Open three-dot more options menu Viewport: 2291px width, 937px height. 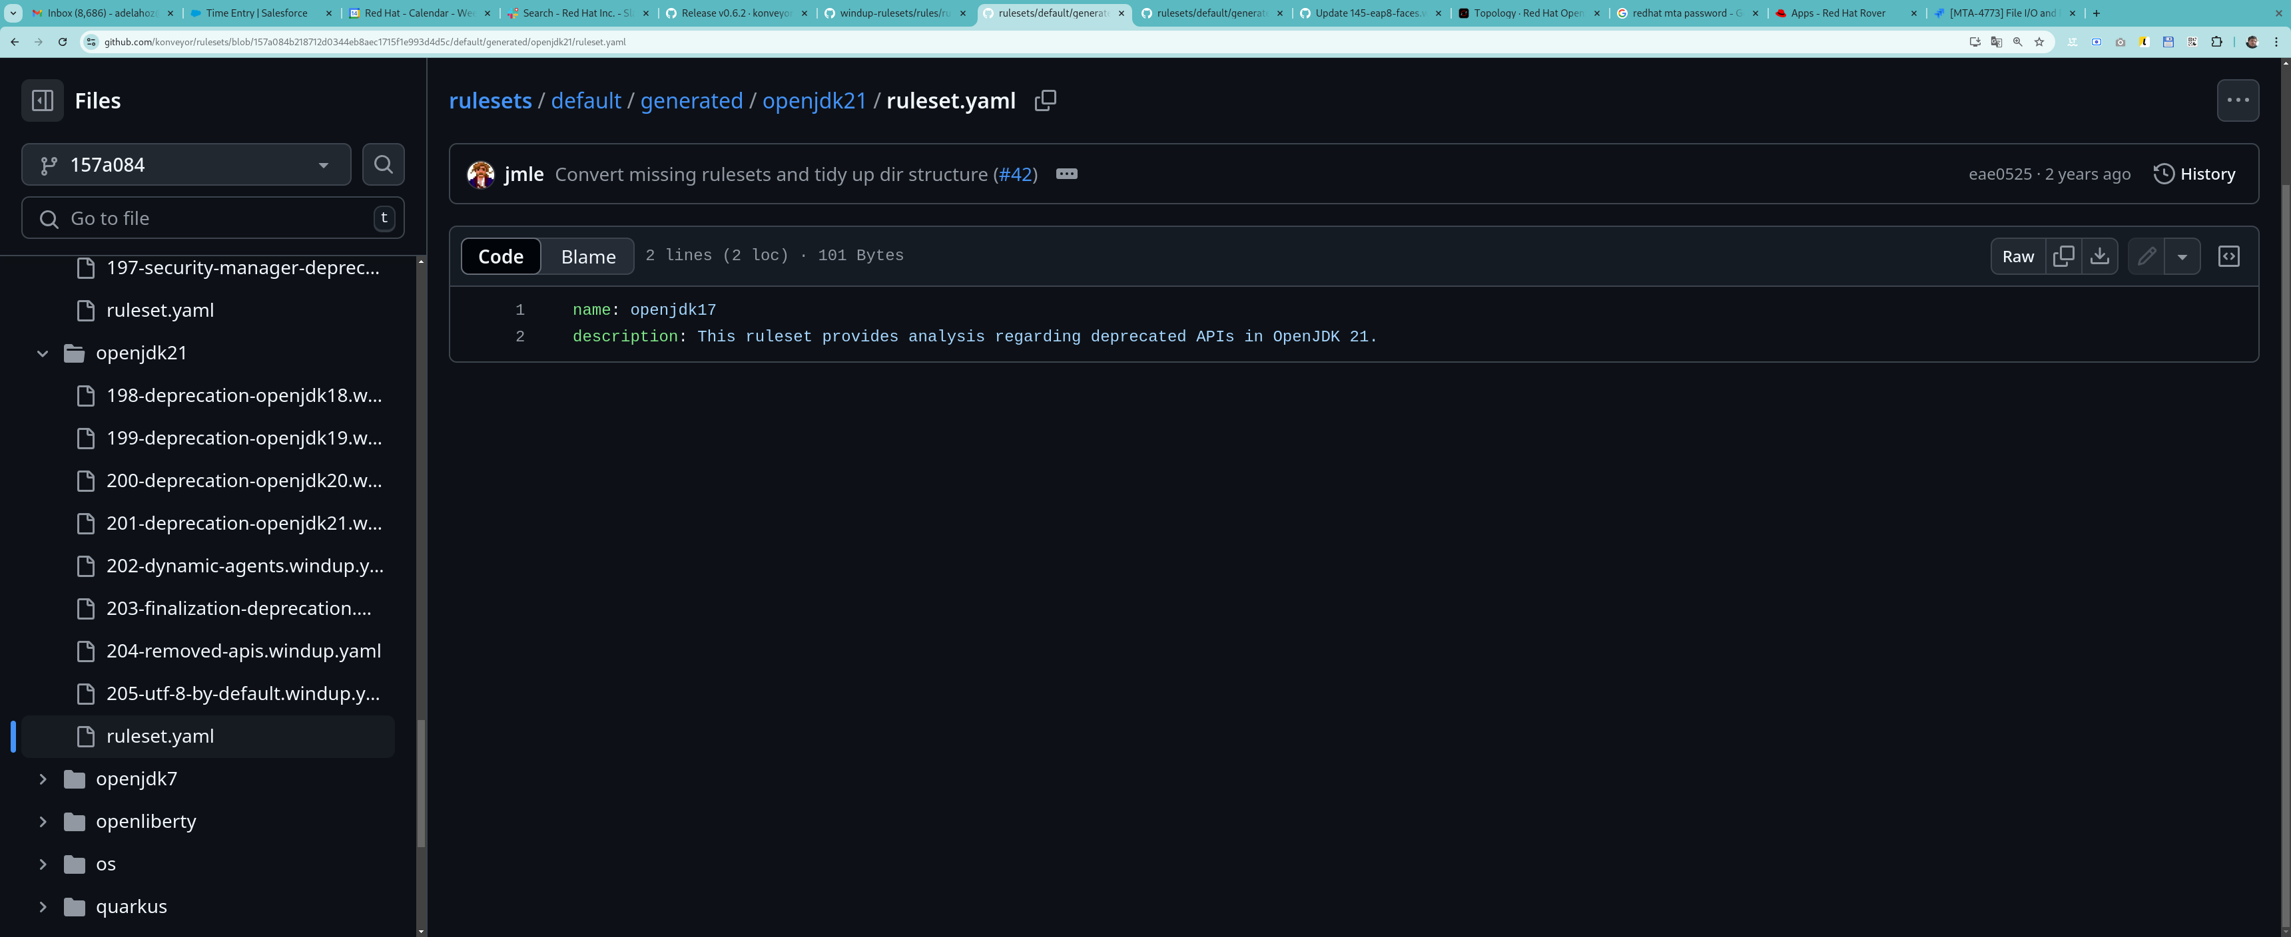pyautogui.click(x=2238, y=100)
